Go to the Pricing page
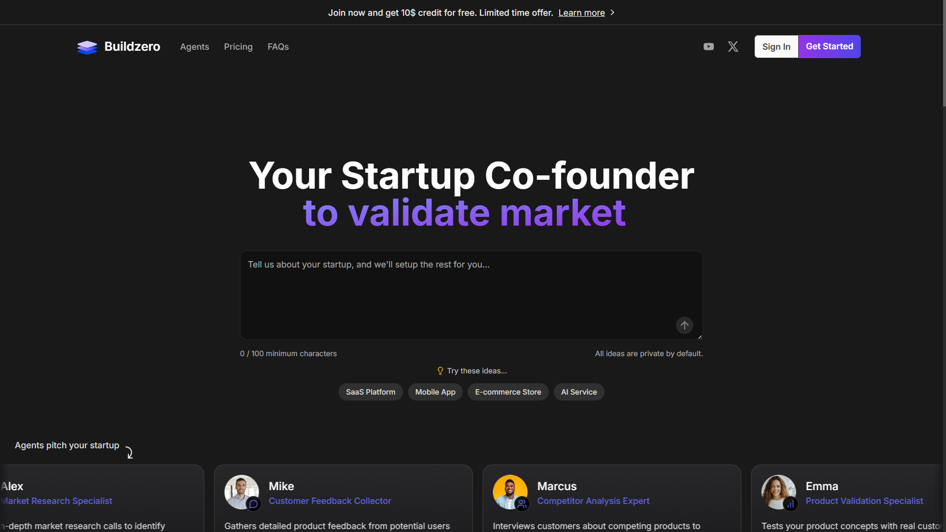Image resolution: width=946 pixels, height=532 pixels. (238, 47)
